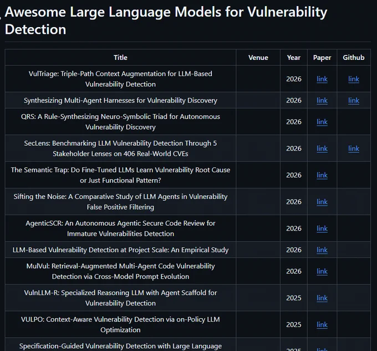Select the MulVul title cell

120,271
